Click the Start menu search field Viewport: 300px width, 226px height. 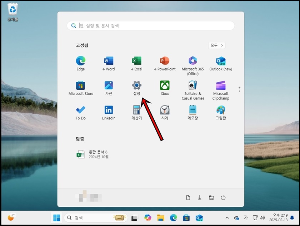tap(151, 26)
